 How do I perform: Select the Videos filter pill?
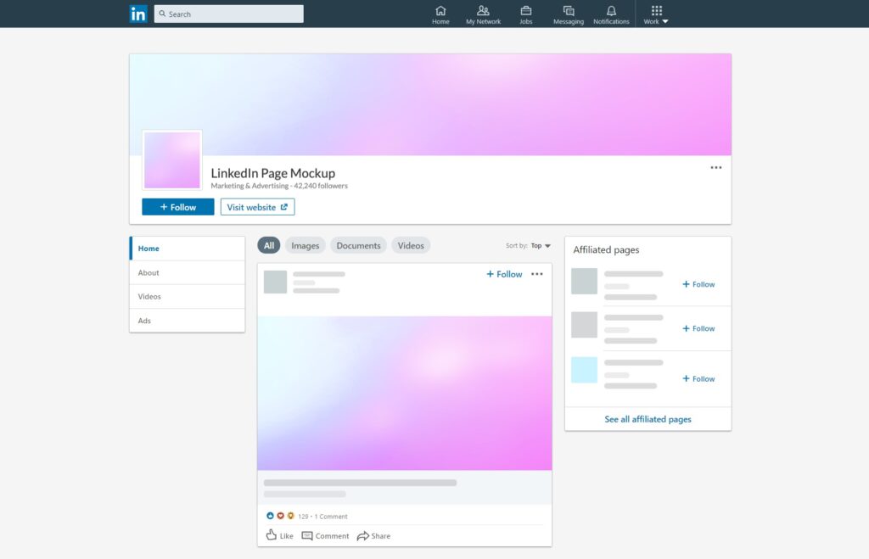pos(411,245)
